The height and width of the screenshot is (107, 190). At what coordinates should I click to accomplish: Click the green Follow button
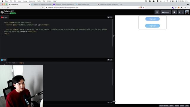[x=13, y=13]
